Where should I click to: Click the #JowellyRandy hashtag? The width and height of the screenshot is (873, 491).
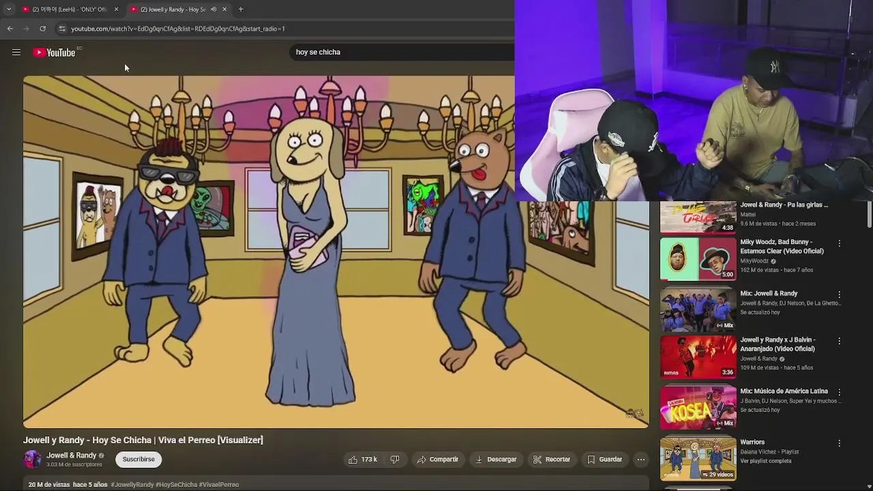pyautogui.click(x=132, y=484)
